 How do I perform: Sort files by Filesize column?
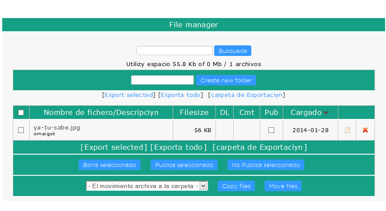coord(194,112)
